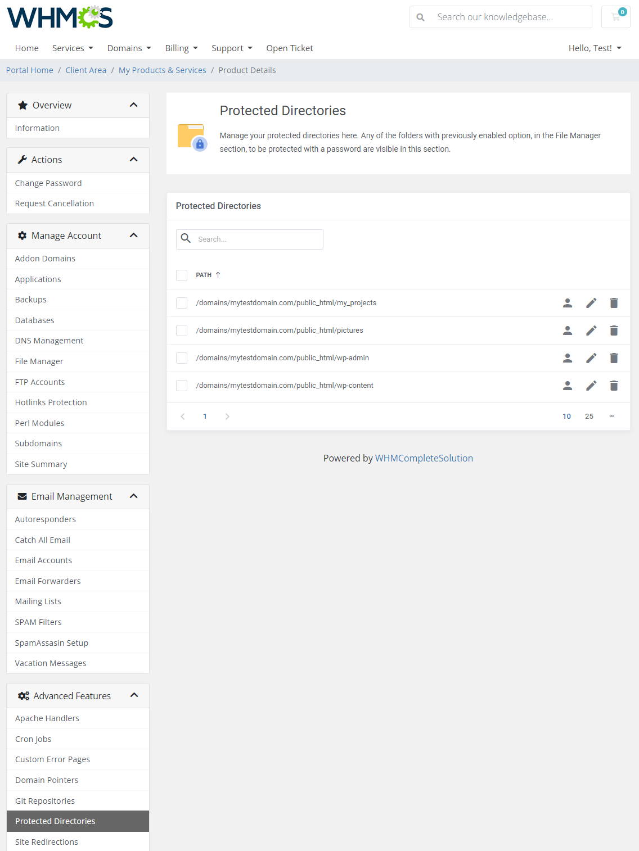Select page 1 in pagination
The height and width of the screenshot is (851, 639).
(205, 417)
